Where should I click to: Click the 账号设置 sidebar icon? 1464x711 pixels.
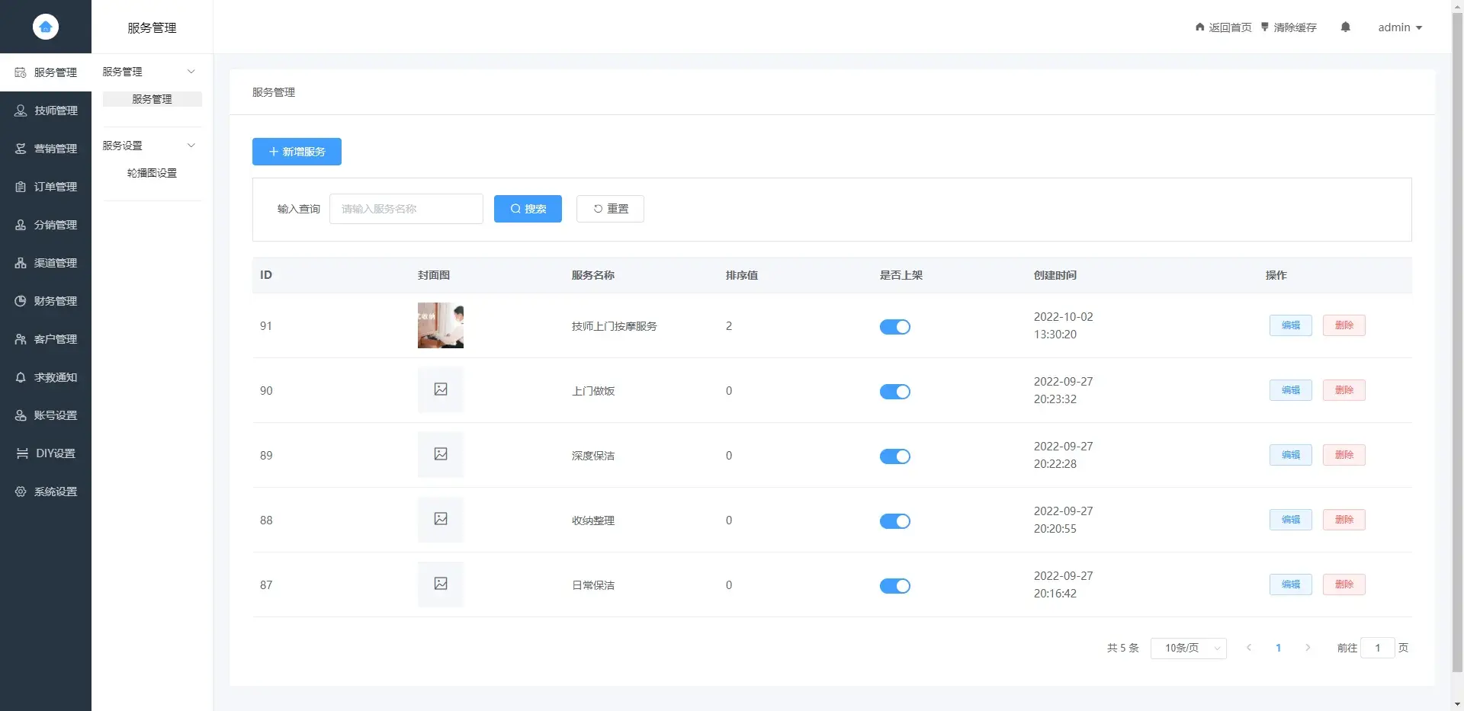[21, 415]
